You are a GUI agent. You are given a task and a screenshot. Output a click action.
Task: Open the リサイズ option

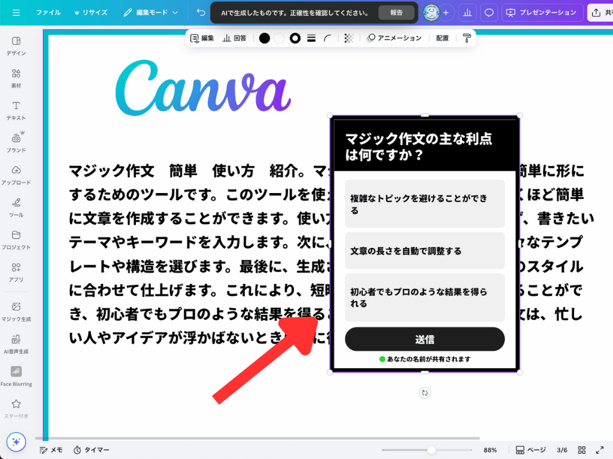pos(91,13)
